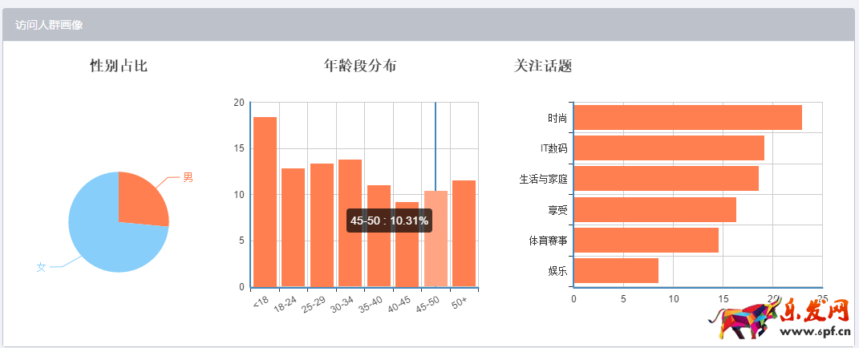Click the 50+ age bar
The image size is (859, 348).
point(464,233)
